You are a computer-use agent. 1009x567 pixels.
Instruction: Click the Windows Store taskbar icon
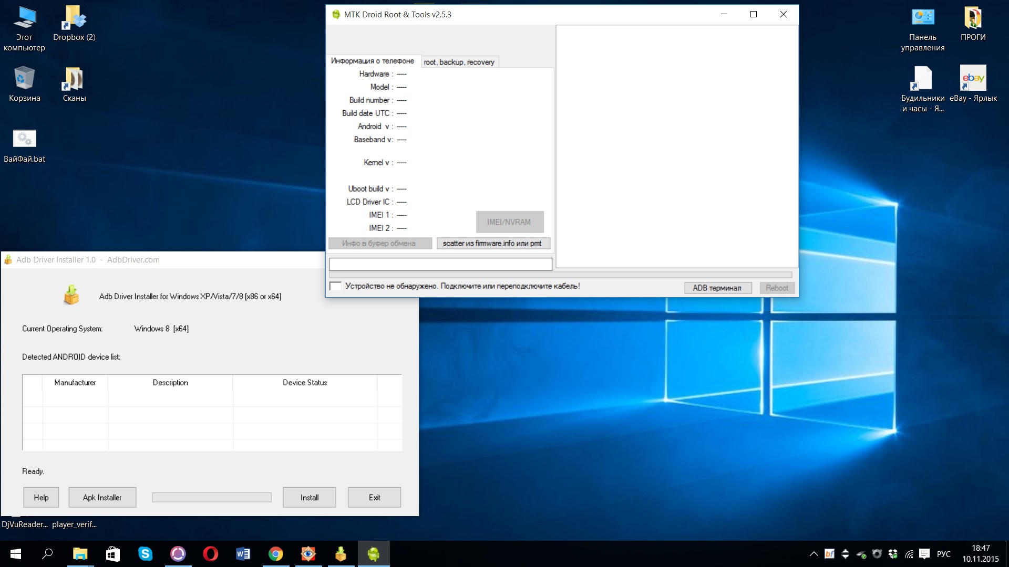[112, 554]
